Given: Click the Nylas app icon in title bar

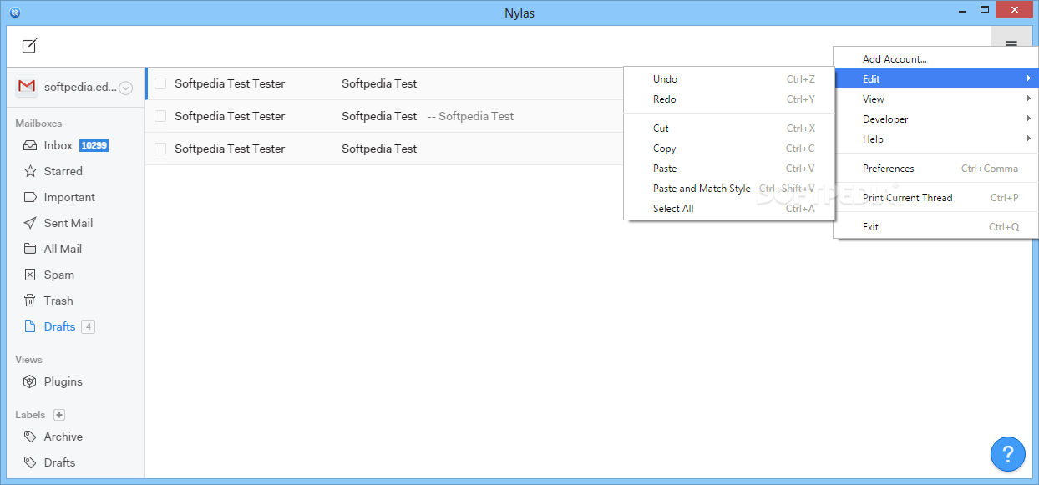Looking at the screenshot, I should pyautogui.click(x=14, y=13).
